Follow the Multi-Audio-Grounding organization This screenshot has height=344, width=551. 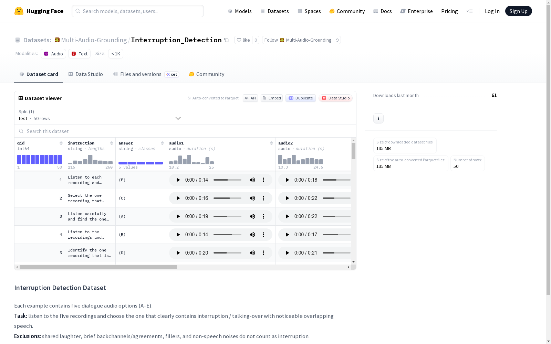coord(298,40)
